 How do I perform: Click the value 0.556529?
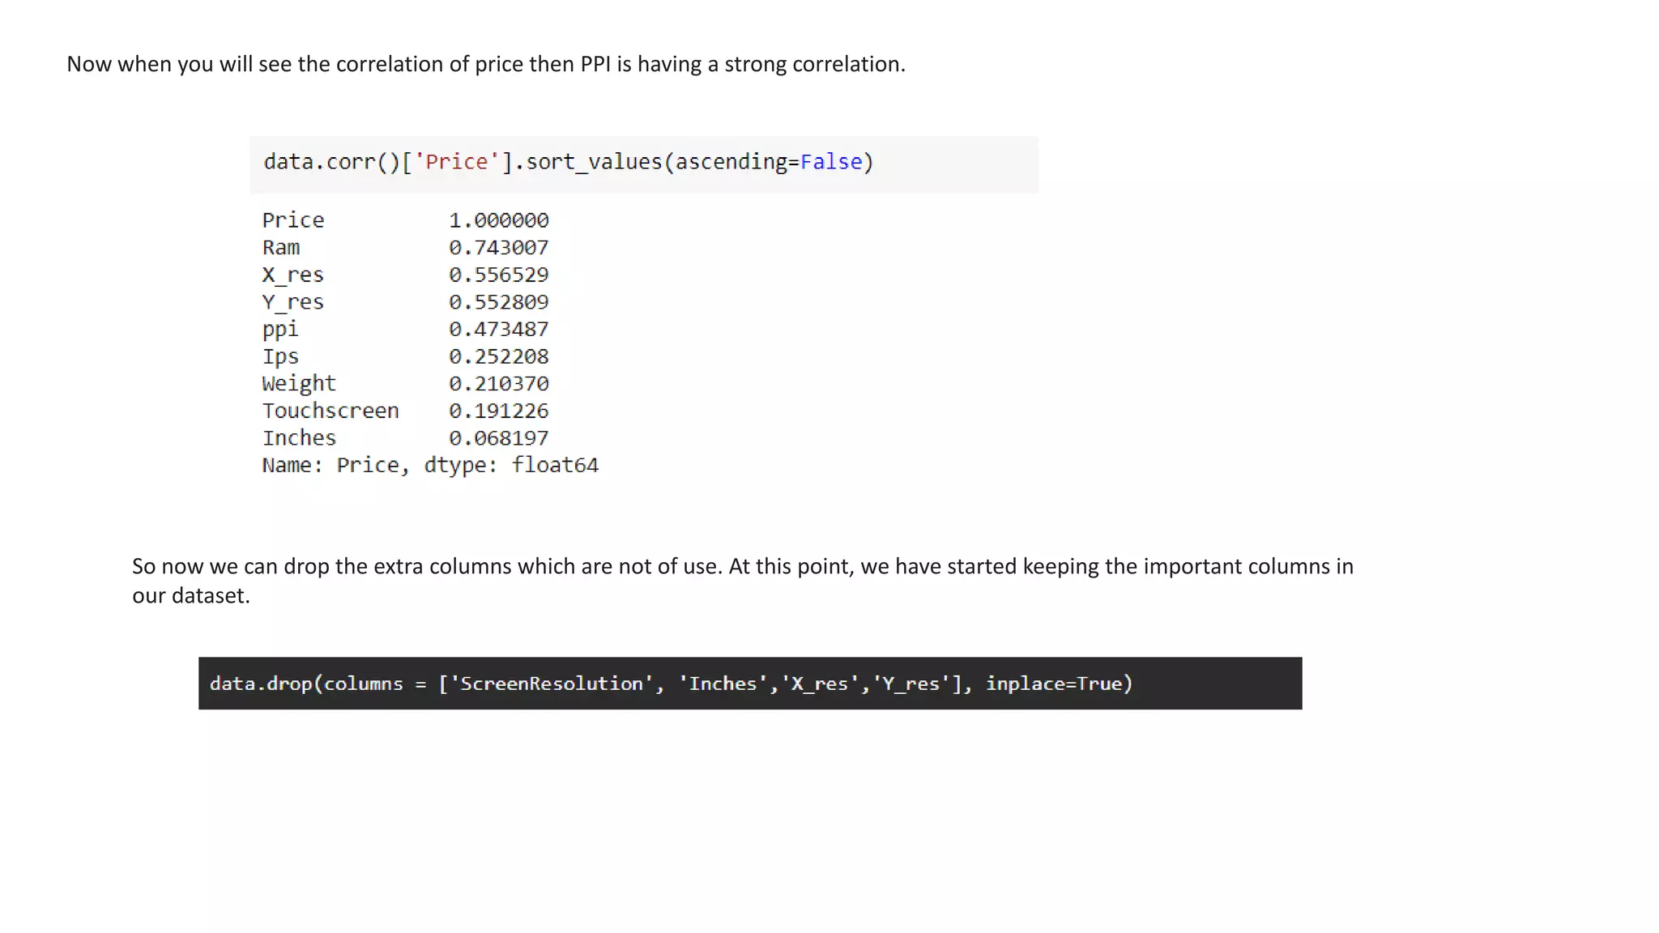coord(499,275)
